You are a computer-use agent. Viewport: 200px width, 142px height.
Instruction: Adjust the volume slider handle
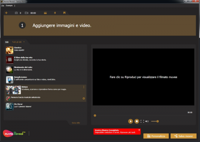pyautogui.click(x=158, y=121)
